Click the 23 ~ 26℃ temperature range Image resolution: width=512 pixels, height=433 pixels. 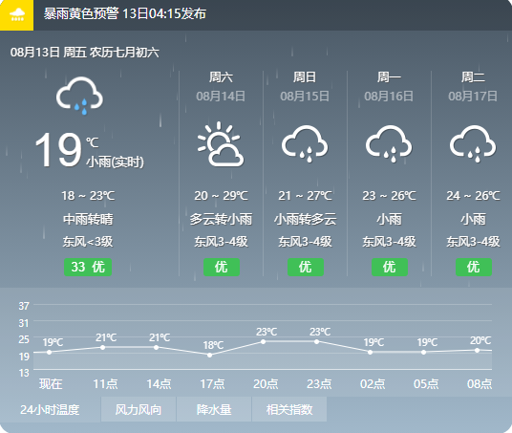[x=389, y=196]
